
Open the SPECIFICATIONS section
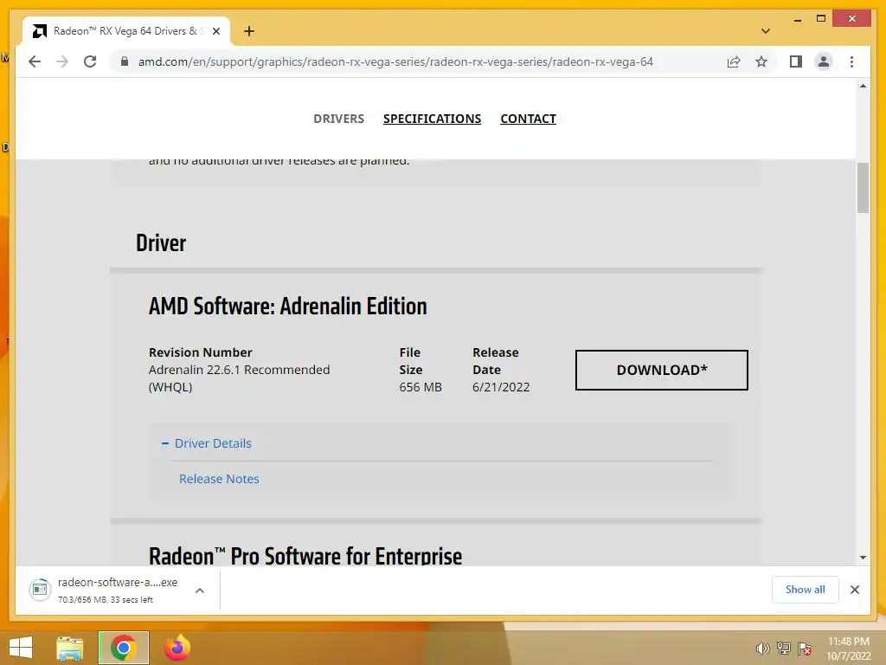pyautogui.click(x=433, y=119)
